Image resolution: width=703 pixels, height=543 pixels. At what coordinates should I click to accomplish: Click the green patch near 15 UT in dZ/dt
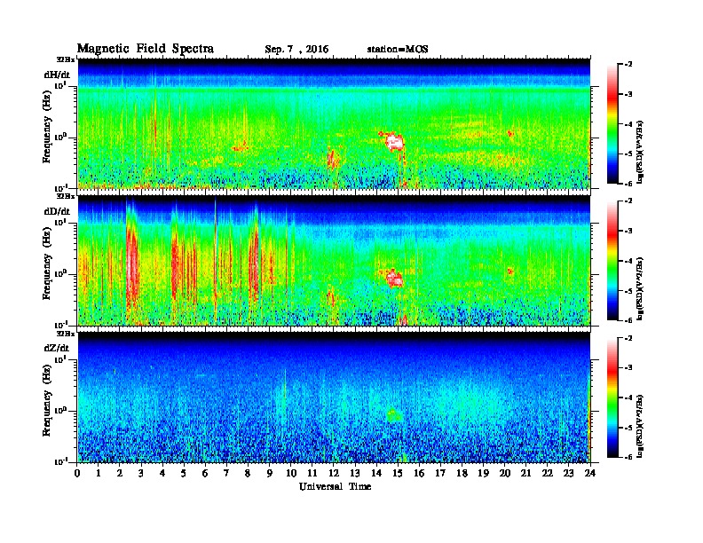pos(394,415)
